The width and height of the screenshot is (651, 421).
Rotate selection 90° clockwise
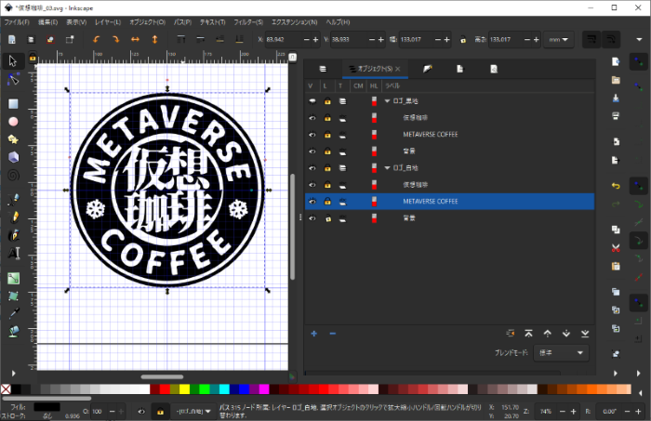[x=116, y=39]
